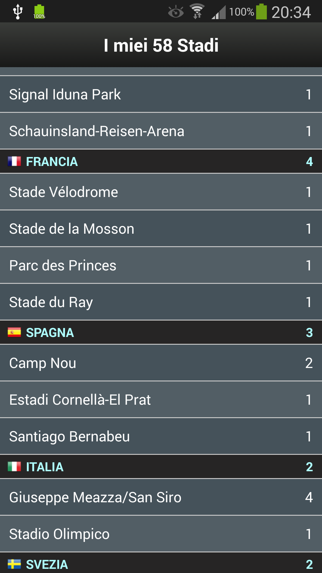Open Signal Iduna Park stadium entry
The width and height of the screenshot is (322, 573).
click(161, 94)
